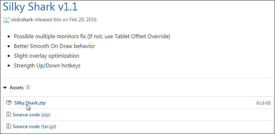Click the archive icon next to Source code (tar.gz)
This screenshot has height=134, width=275.
[9, 126]
